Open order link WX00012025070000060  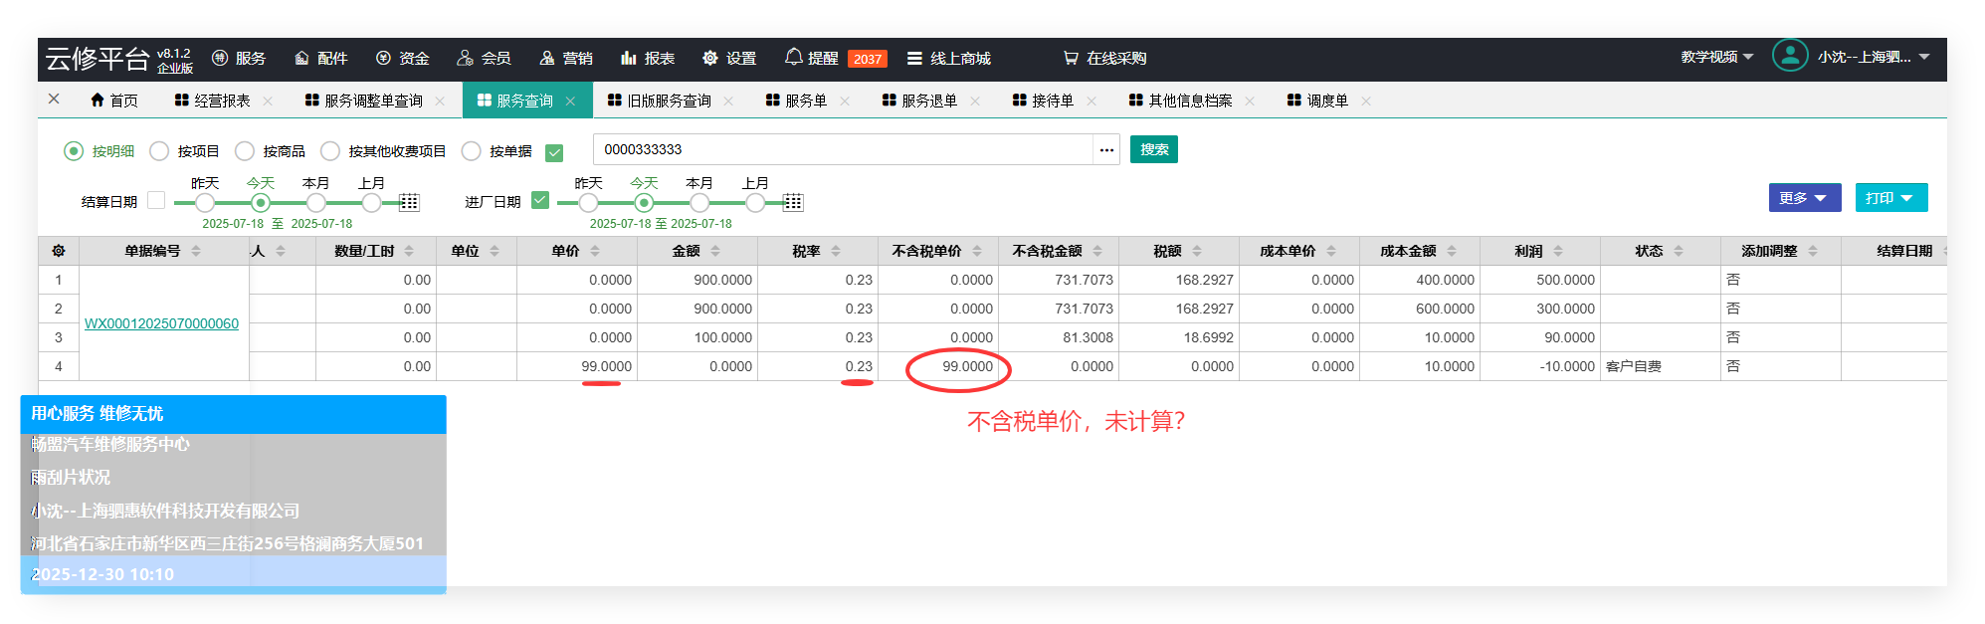click(161, 323)
